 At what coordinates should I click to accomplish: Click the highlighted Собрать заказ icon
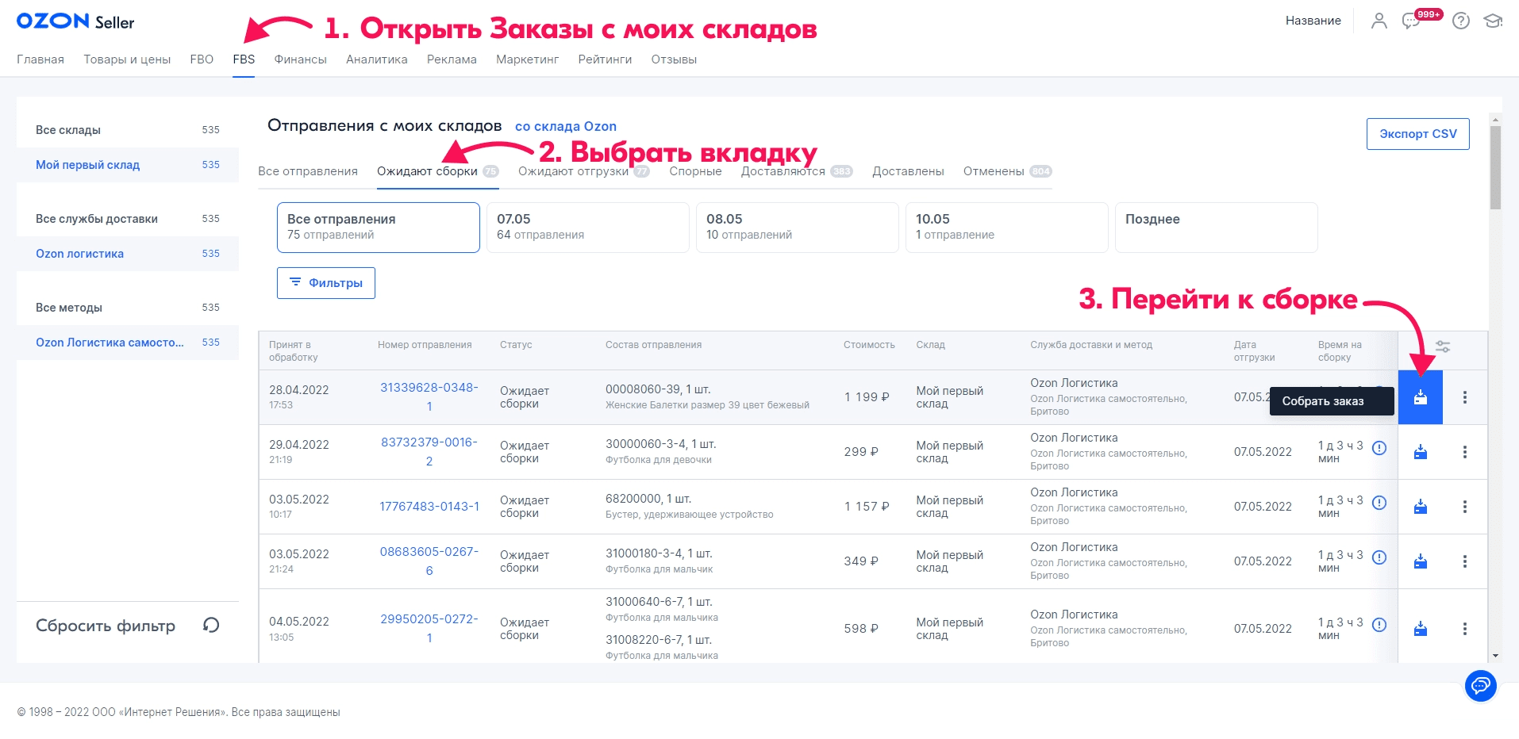1421,397
